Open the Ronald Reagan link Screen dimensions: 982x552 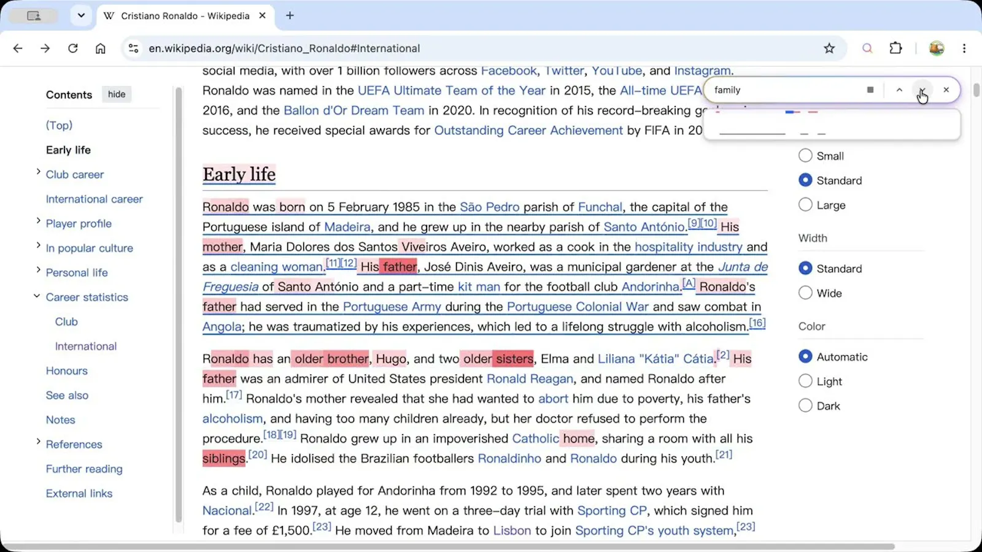(x=530, y=378)
